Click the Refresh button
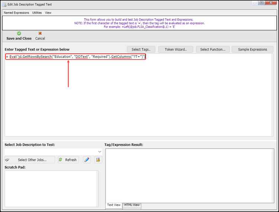 (x=68, y=160)
